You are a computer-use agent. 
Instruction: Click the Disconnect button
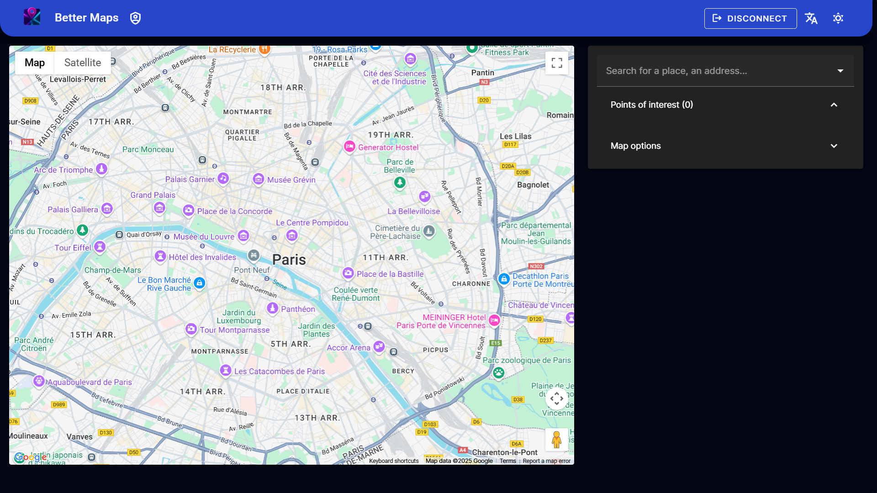750,18
